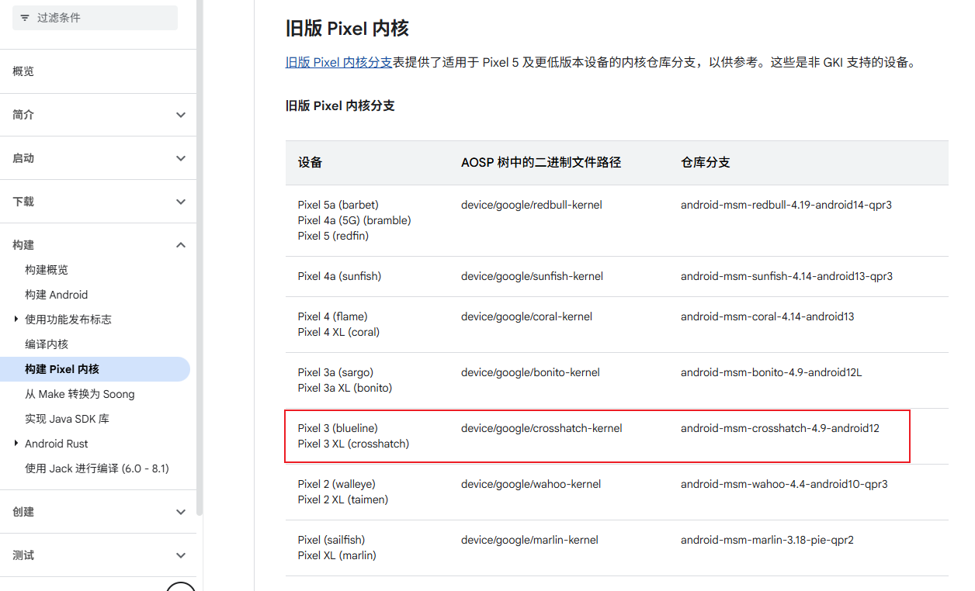Click android-msm-wahoo-4.4-android10-qpr3 branch
The image size is (975, 591).
pyautogui.click(x=784, y=484)
